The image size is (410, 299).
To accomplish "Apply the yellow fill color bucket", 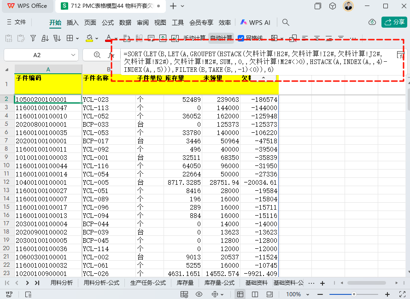I will 89,38.
